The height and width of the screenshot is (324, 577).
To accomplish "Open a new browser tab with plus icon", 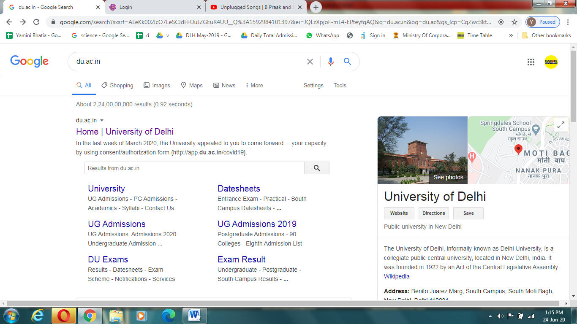I will click(316, 7).
